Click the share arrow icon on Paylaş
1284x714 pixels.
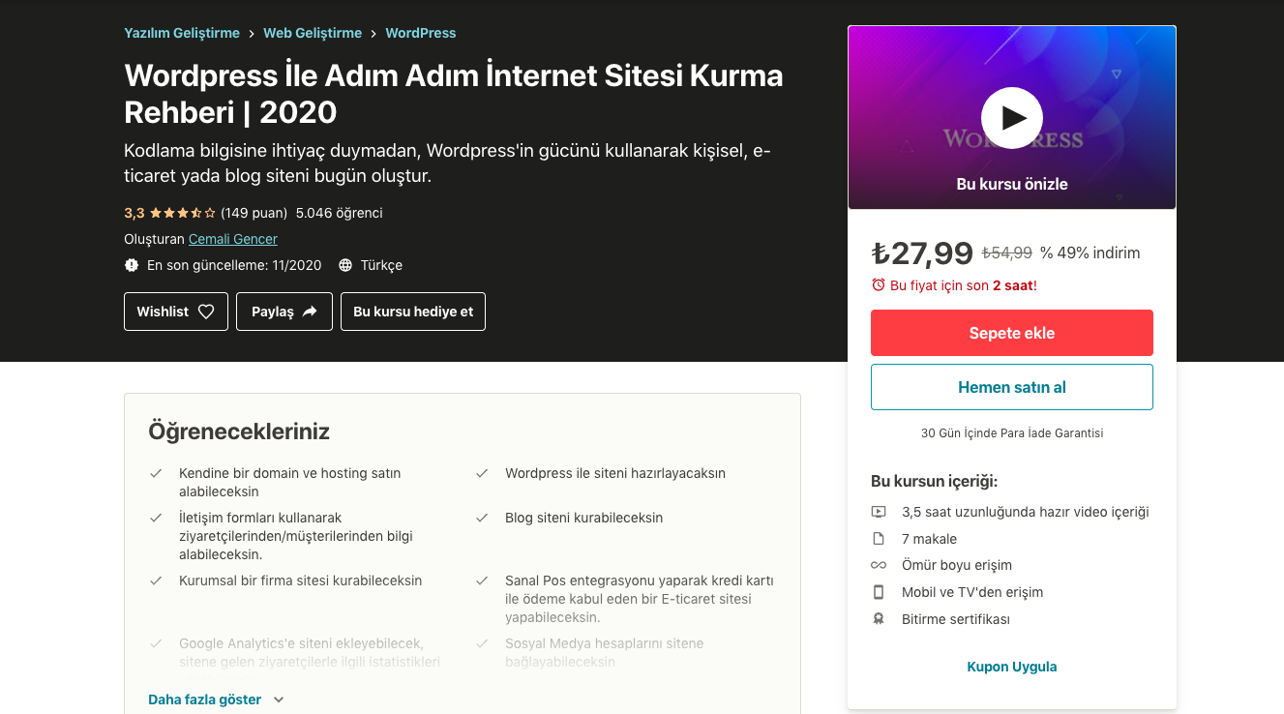point(310,312)
